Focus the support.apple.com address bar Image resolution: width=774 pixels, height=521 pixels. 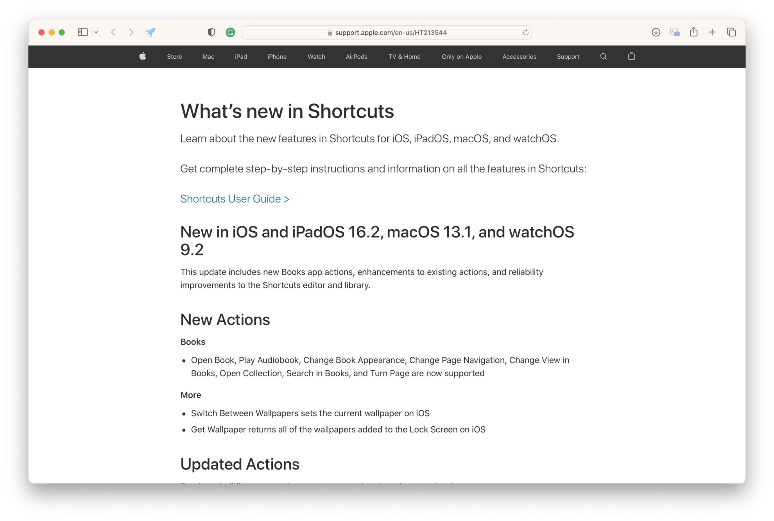(387, 32)
